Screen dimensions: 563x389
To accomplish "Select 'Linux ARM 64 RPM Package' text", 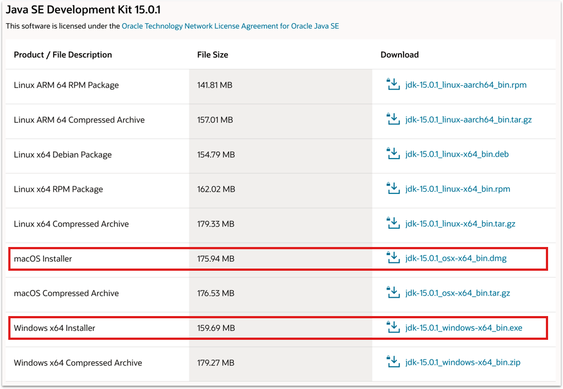I will (x=66, y=85).
